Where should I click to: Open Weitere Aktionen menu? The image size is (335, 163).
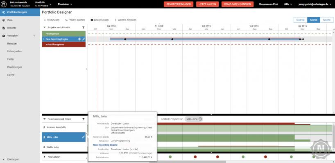coord(126,20)
